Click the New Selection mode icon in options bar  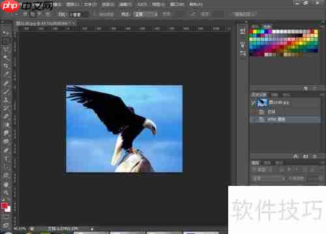25,14
